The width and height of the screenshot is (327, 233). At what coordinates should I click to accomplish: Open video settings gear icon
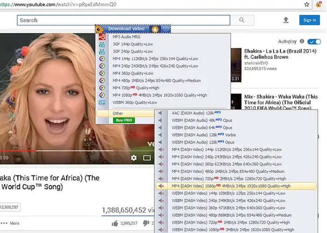pos(134,158)
